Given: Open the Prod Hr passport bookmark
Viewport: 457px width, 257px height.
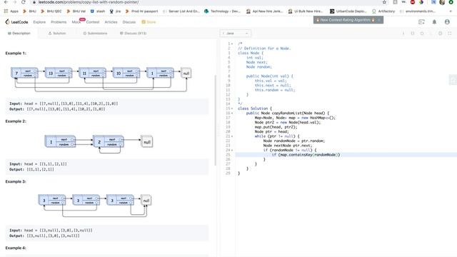Looking at the screenshot, I should tap(141, 11).
